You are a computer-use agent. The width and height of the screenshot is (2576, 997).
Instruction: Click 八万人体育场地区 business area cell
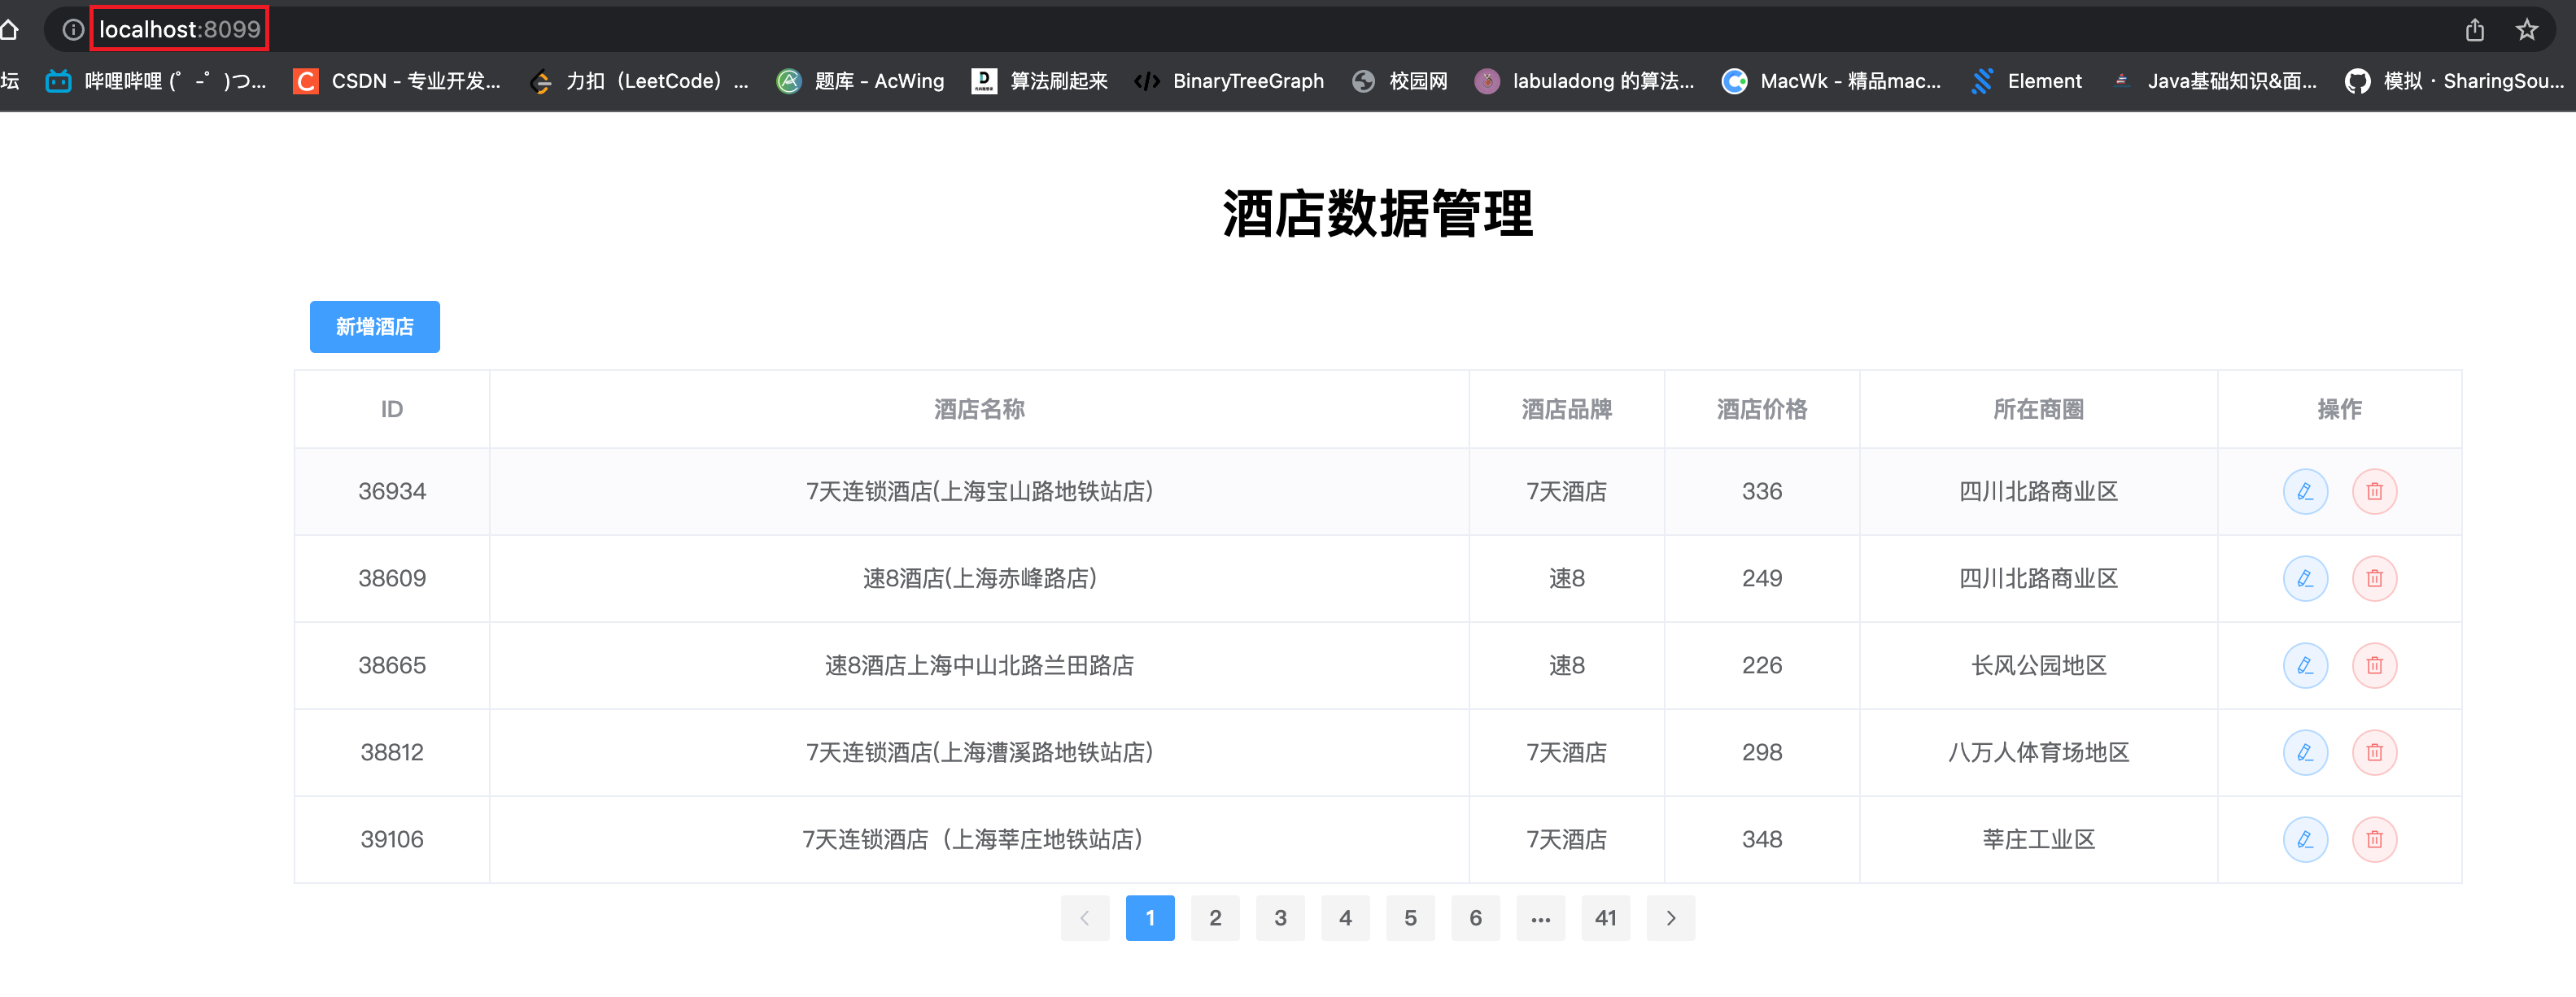point(2039,752)
